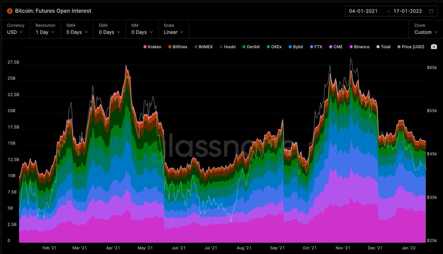Click the 5B left axis label
The height and width of the screenshot is (254, 443).
10,208
